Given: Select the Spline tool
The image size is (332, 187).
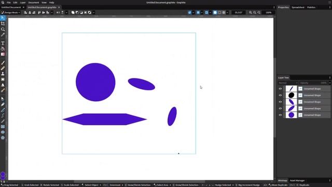Looking at the screenshot, I should (x=3, y=115).
